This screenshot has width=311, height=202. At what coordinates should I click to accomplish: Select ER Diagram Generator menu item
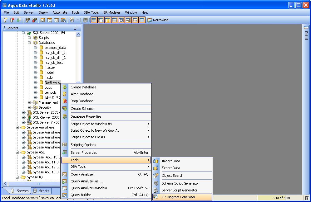point(182,197)
